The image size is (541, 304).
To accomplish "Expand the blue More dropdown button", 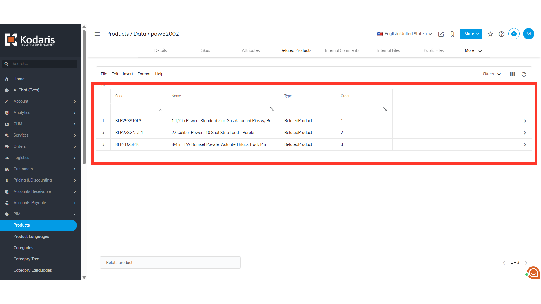I will pyautogui.click(x=471, y=34).
